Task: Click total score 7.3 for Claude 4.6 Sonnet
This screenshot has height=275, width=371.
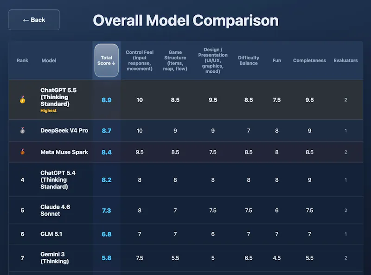Action: [107, 211]
